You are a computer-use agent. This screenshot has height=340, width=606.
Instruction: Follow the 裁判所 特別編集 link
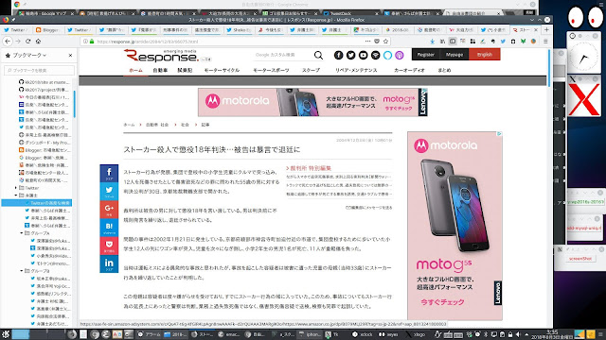[x=311, y=168]
